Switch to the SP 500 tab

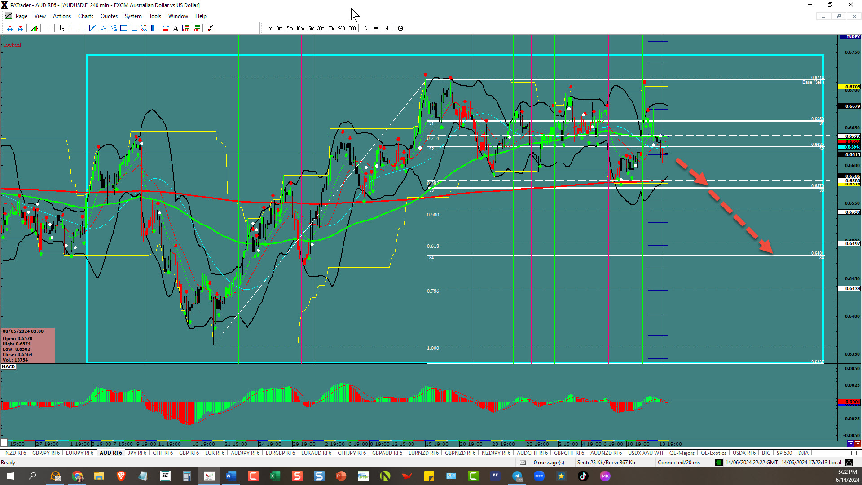pyautogui.click(x=784, y=453)
